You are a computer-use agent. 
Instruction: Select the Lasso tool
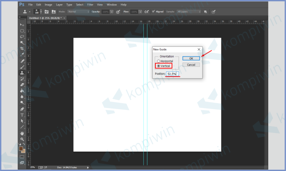22,37
